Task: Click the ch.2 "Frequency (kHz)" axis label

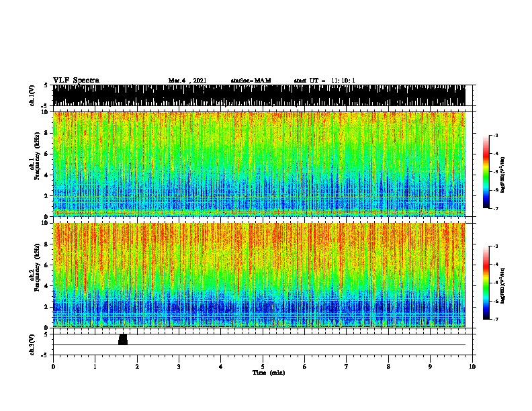Action: point(37,267)
